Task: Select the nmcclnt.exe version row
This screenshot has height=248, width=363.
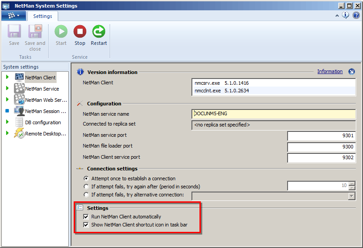Action: pyautogui.click(x=274, y=91)
